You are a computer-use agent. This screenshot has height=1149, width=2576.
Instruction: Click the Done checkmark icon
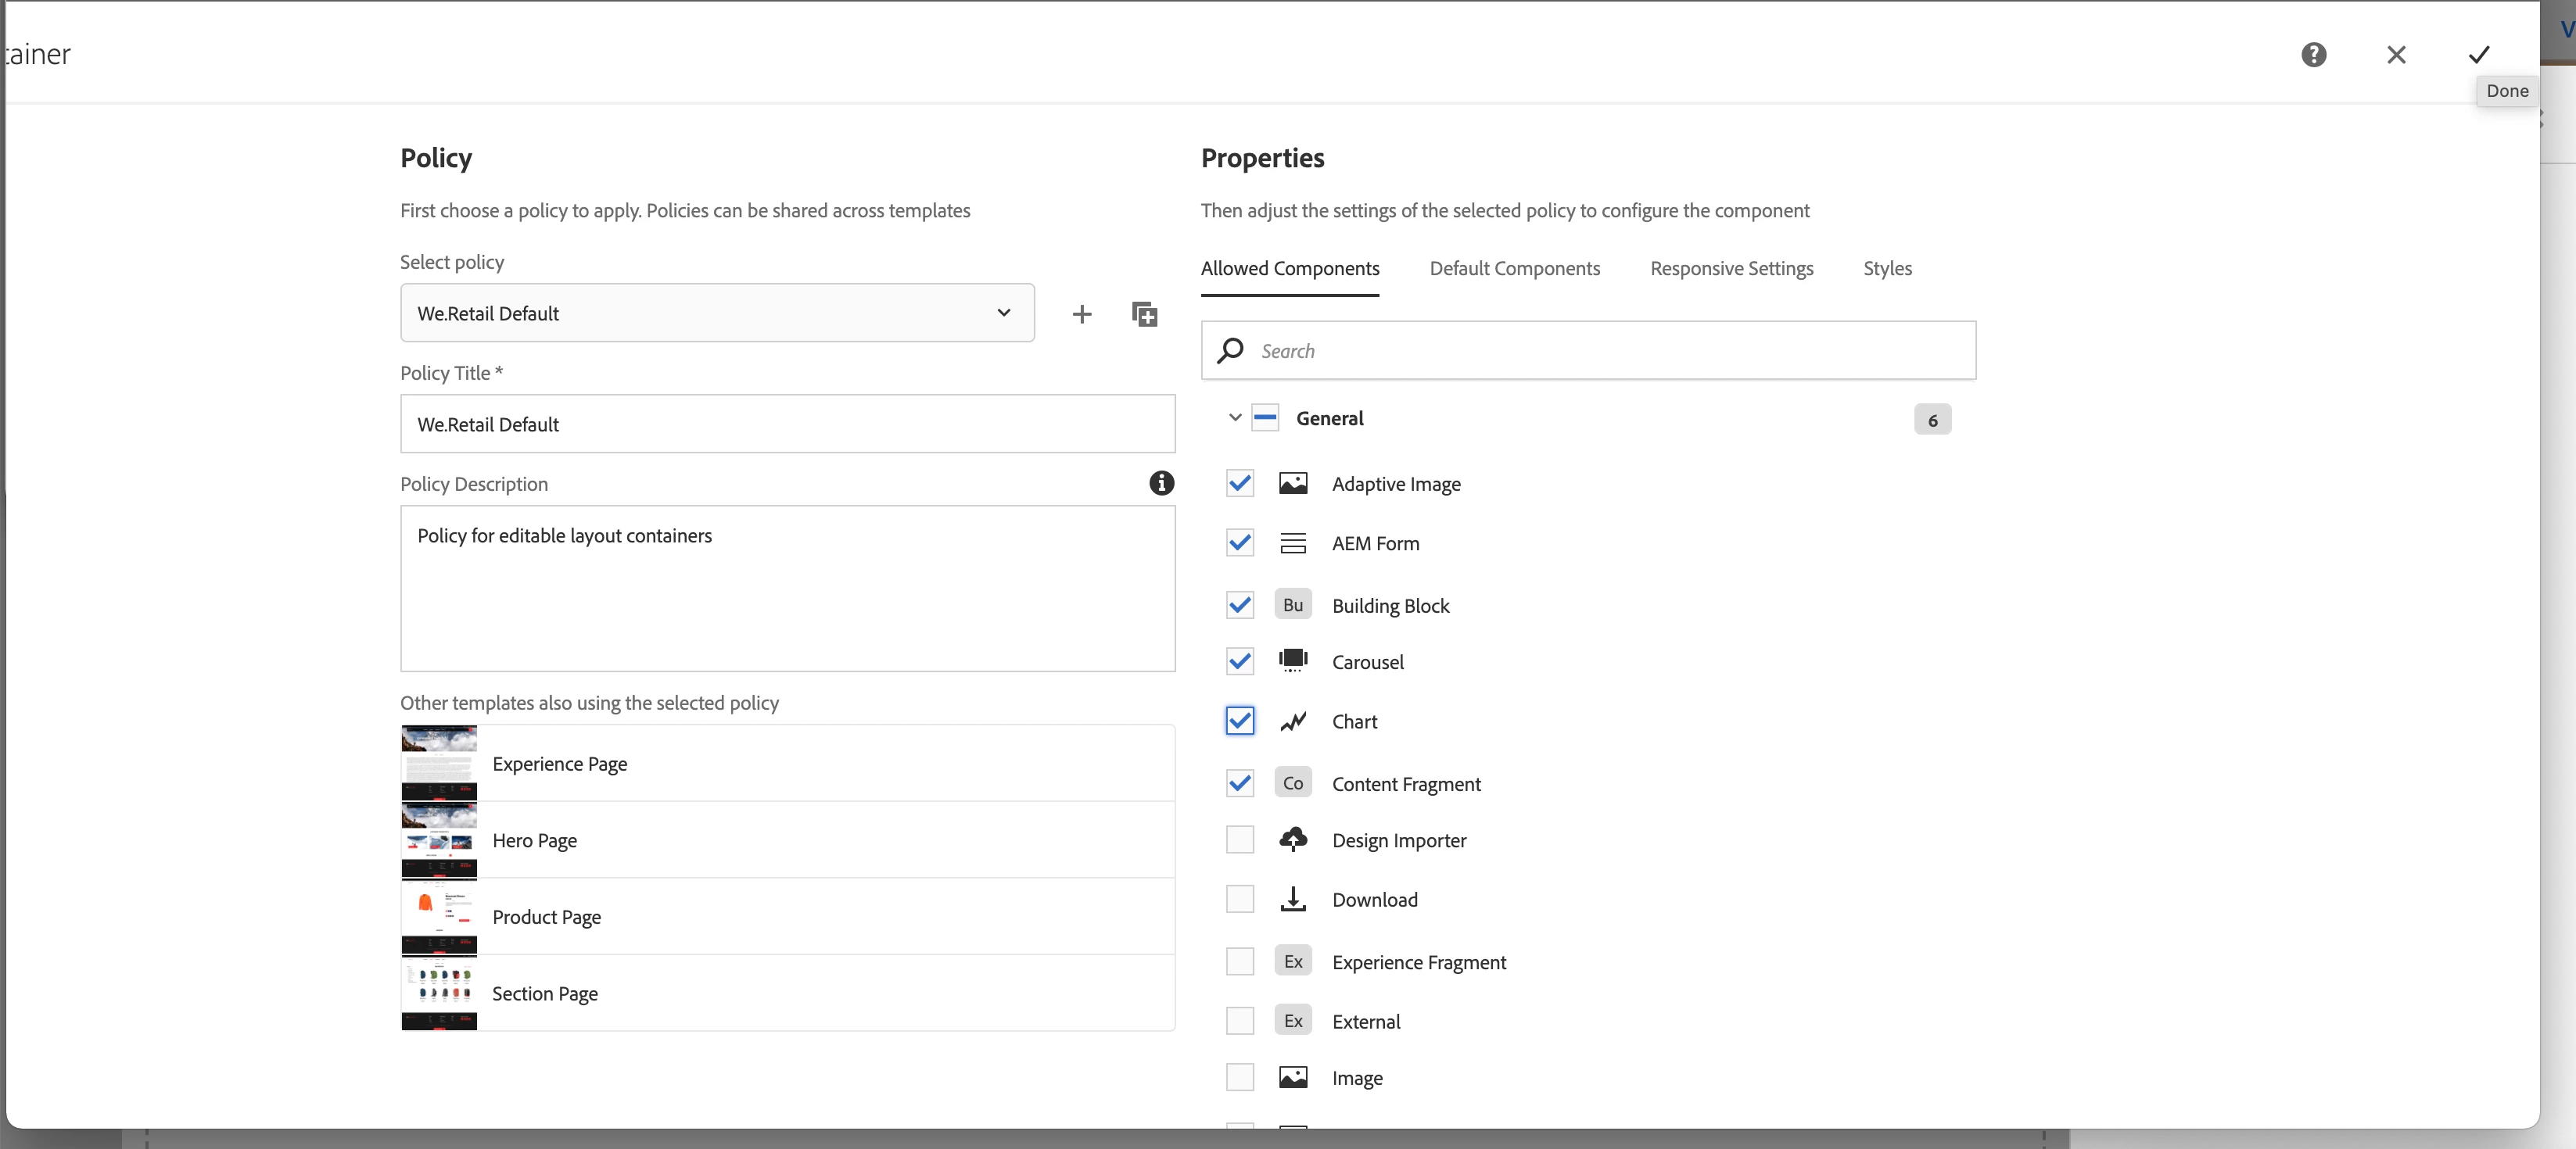tap(2478, 55)
